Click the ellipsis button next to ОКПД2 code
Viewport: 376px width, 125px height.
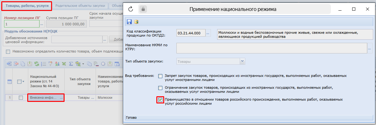[x=208, y=32]
